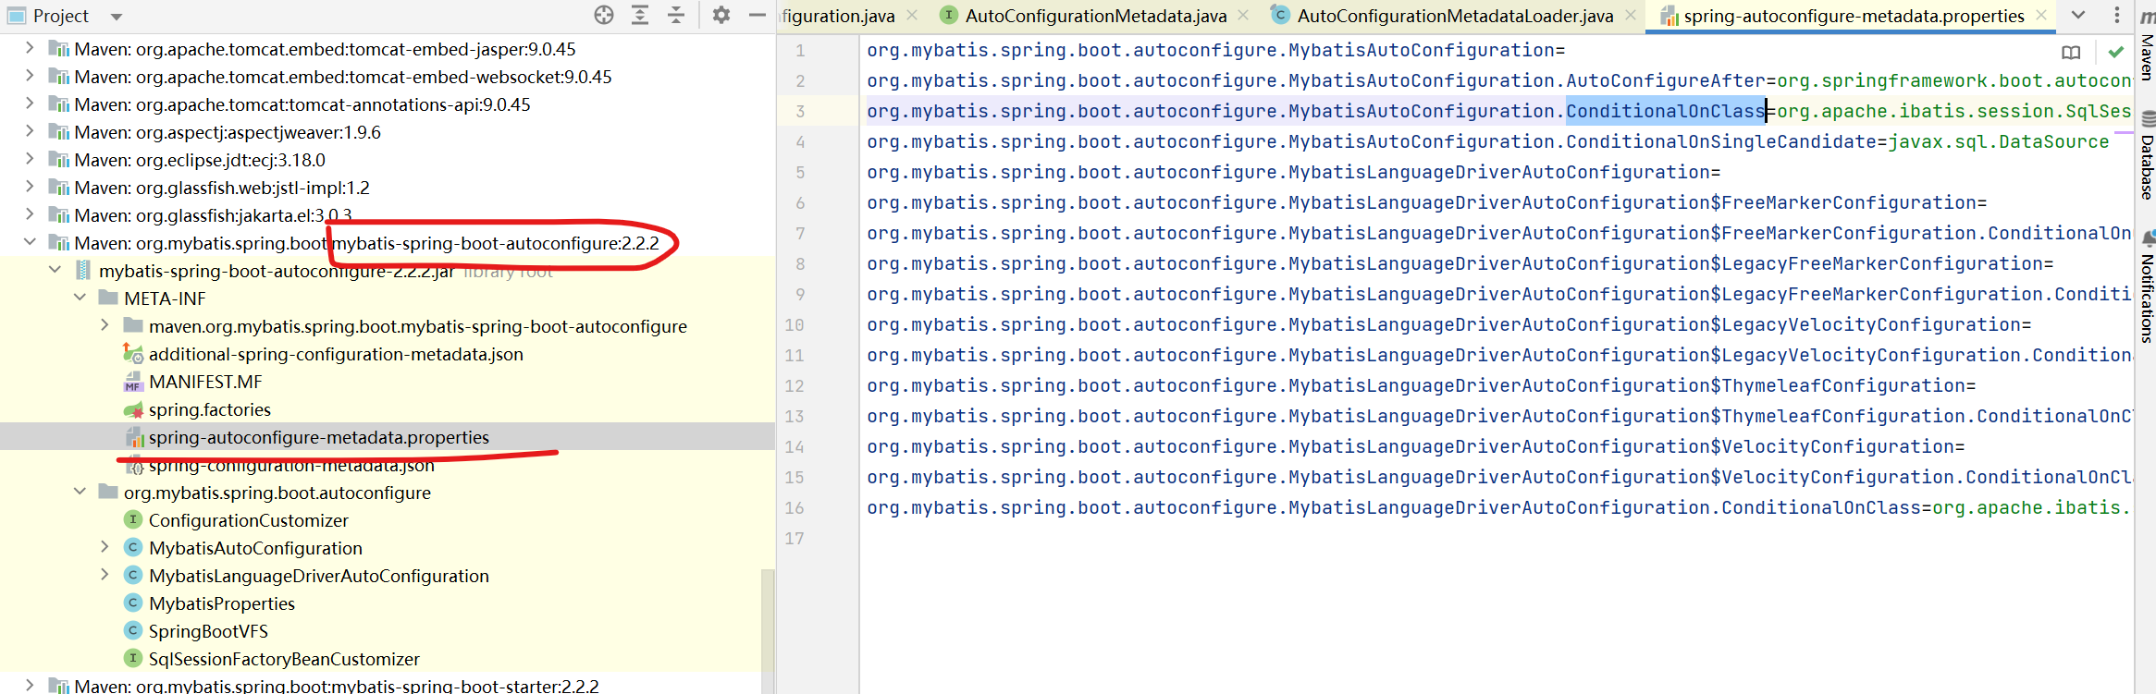Select MybatisAutoConfiguration class
Viewport: 2156px width, 694px height.
pos(255,548)
